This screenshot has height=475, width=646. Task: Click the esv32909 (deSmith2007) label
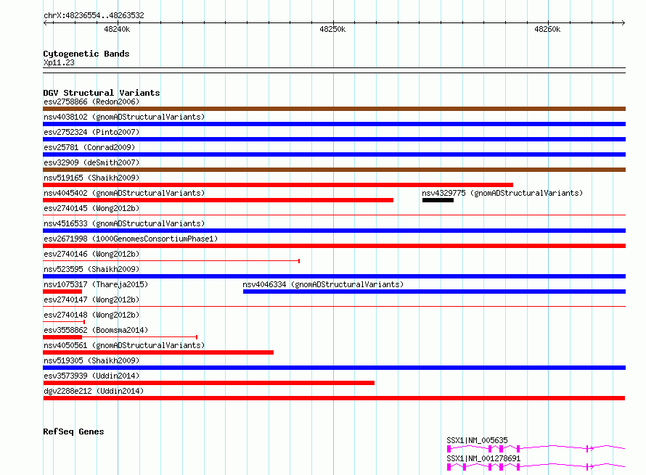91,162
